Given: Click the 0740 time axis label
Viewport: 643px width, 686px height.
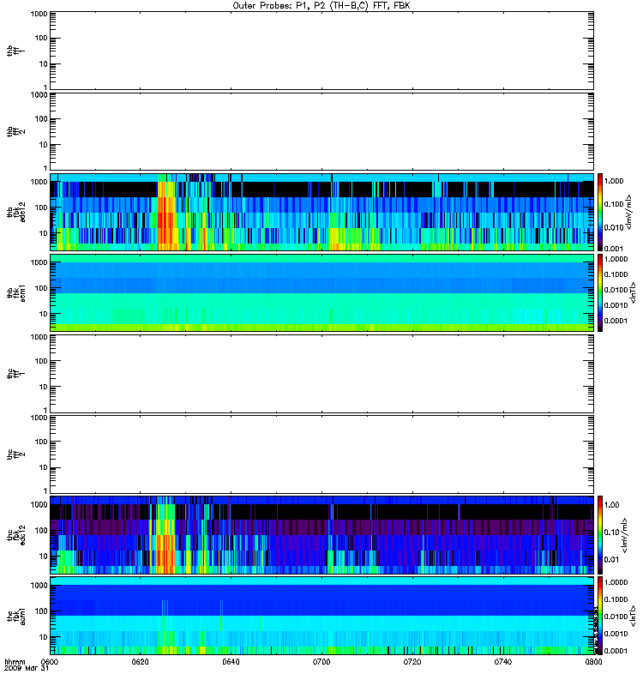Looking at the screenshot, I should coord(503,661).
